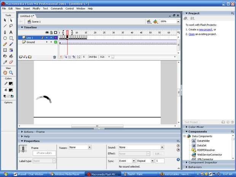Select the Brush tool
Image resolution: width=236 pixels, height=177 pixels.
(x=11, y=44)
